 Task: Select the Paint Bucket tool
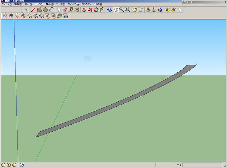[x=77, y=10]
